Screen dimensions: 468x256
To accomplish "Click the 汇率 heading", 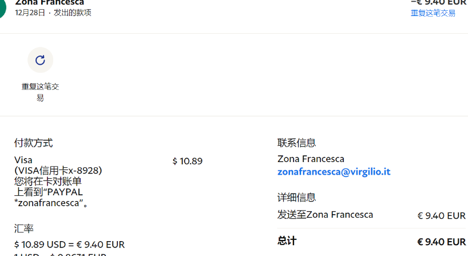I will click(x=23, y=229).
